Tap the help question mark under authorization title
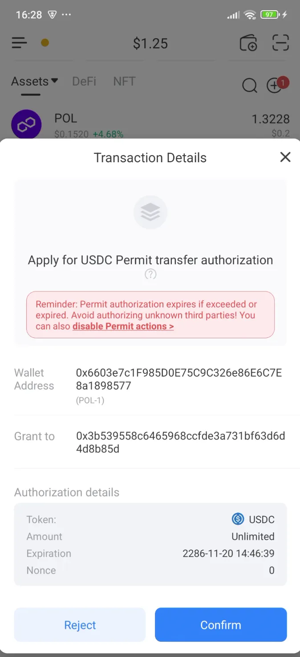The height and width of the screenshot is (657, 300). pos(150,274)
